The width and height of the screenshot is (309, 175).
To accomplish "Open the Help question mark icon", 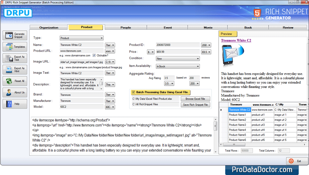I will pyautogui.click(x=9, y=104).
